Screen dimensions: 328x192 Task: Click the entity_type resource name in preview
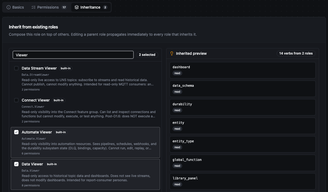click(183, 141)
